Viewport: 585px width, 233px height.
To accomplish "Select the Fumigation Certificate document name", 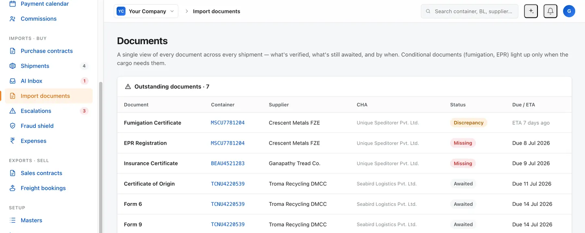I will (152, 123).
